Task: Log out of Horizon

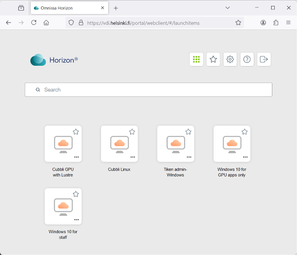Action: point(264,59)
